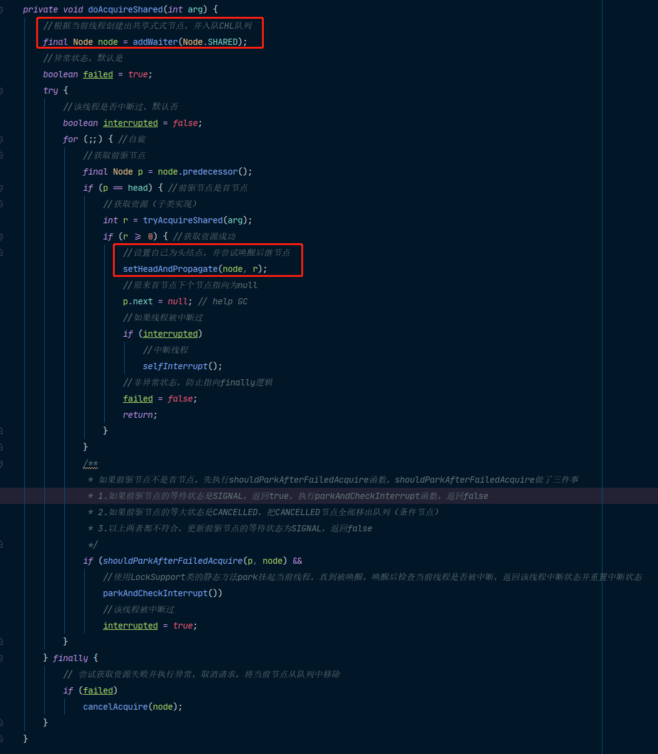Collapse the if (p == head) block fold
Viewport: 658px width, 754px height.
click(1, 188)
